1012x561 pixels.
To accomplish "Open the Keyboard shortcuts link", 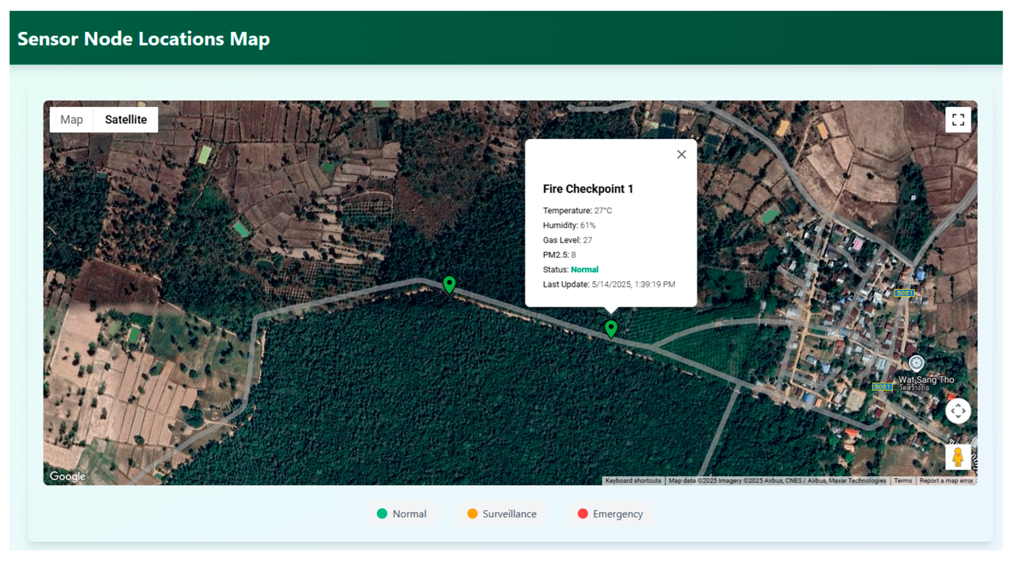I will (633, 481).
